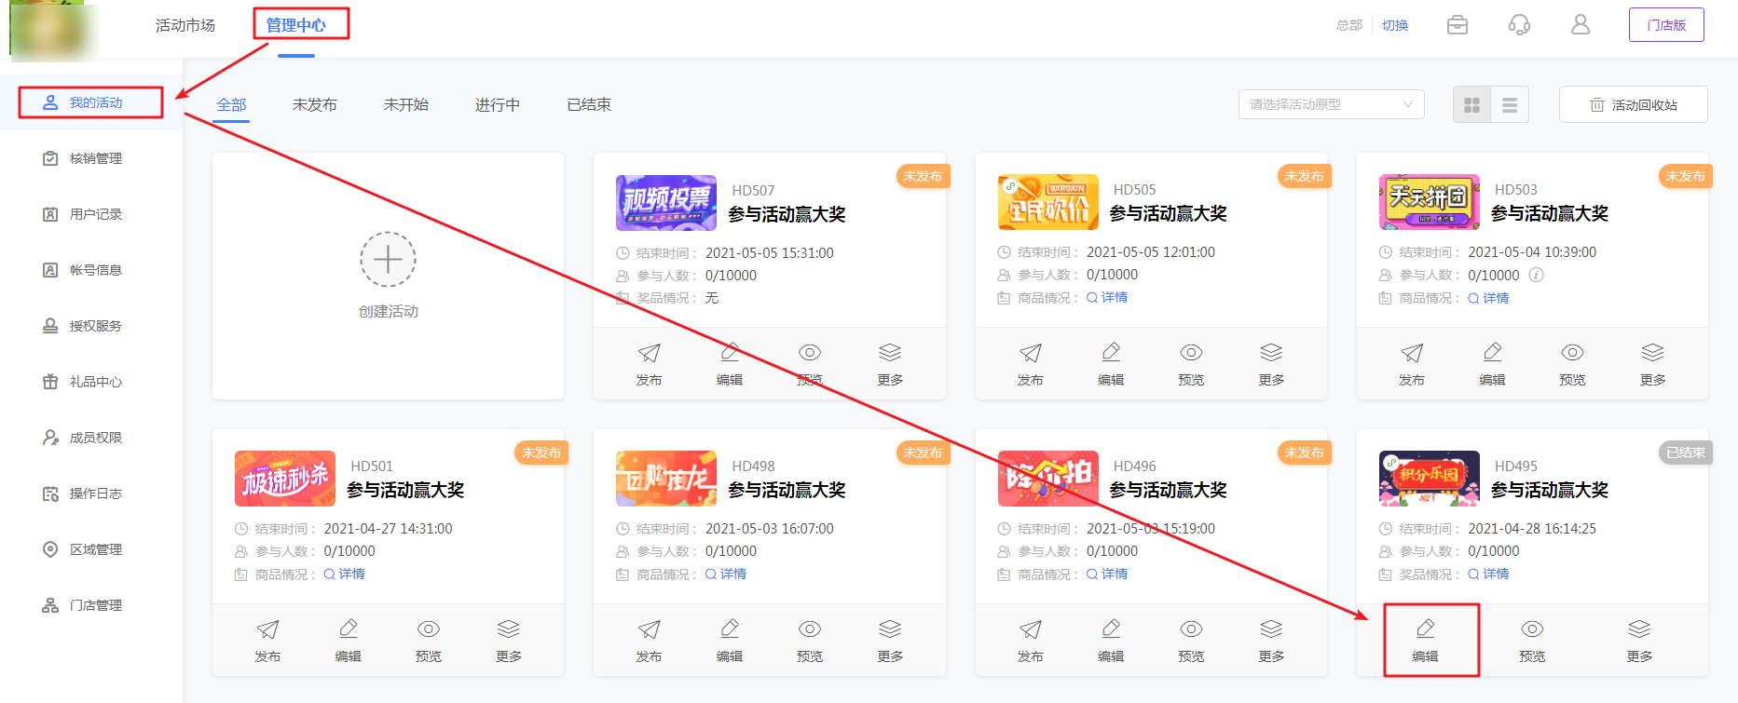The height and width of the screenshot is (703, 1738).
Task: Open the briefcase toolbox icon
Action: (1457, 25)
